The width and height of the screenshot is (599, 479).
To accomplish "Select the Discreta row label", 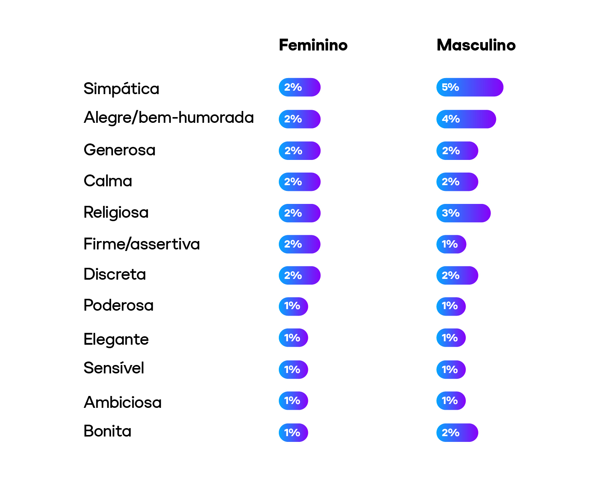I will [115, 274].
